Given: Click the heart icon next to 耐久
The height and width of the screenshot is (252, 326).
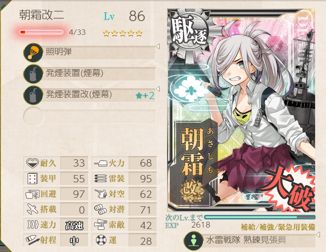Looking at the screenshot, I should [33, 163].
